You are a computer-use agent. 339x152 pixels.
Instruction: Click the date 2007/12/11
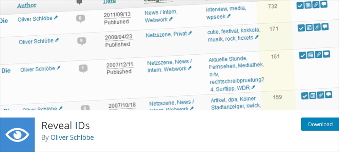point(120,65)
